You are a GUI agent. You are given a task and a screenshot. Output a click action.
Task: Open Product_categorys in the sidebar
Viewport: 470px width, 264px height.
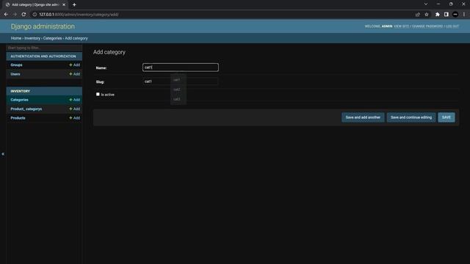(26, 109)
